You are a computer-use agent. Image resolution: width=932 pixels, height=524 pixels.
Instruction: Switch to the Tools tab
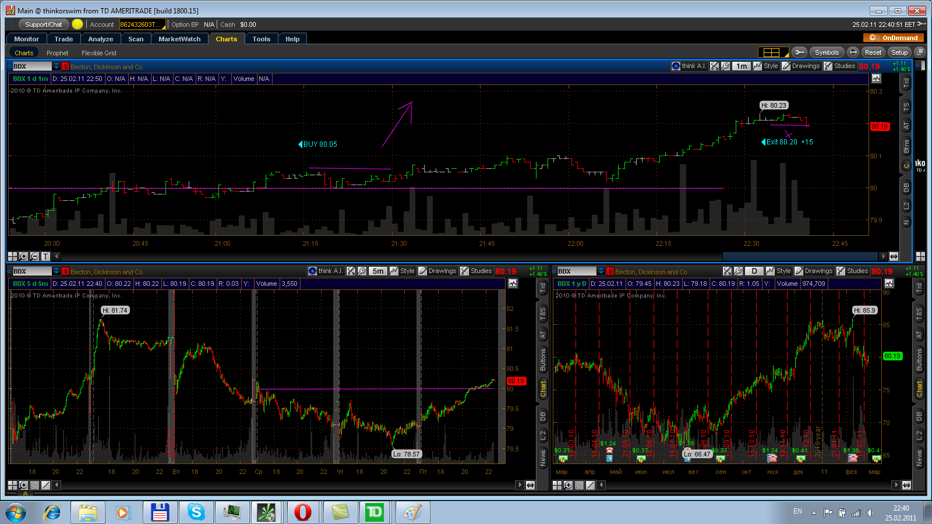262,39
